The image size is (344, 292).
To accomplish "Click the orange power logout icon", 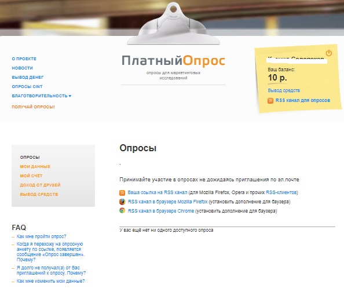I will pos(328,53).
